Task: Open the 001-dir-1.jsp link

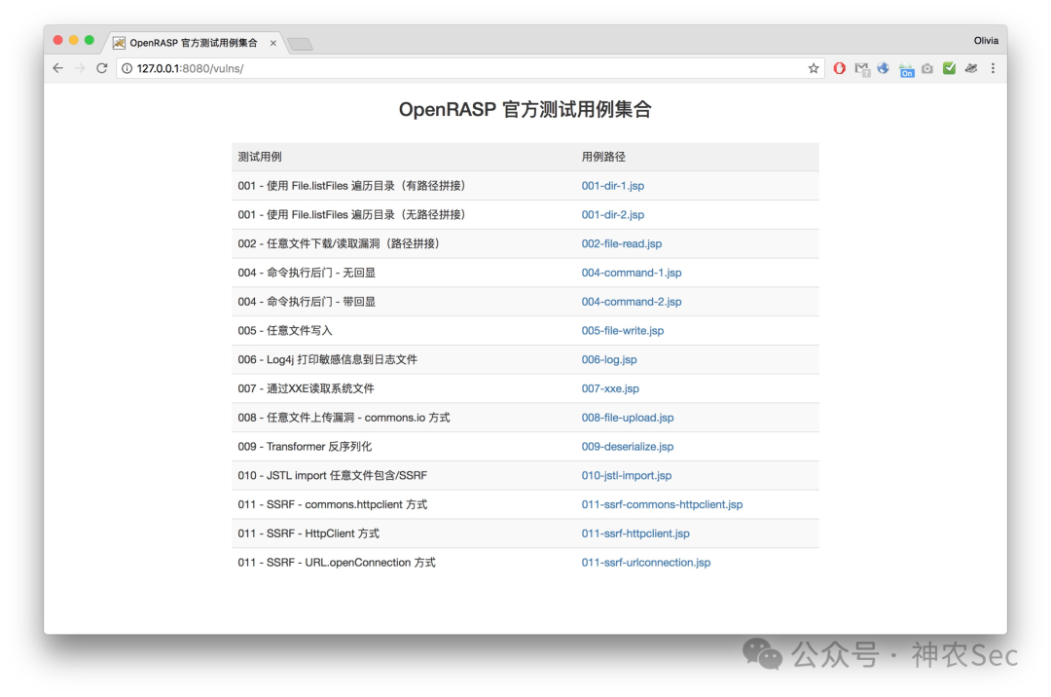Action: click(613, 186)
